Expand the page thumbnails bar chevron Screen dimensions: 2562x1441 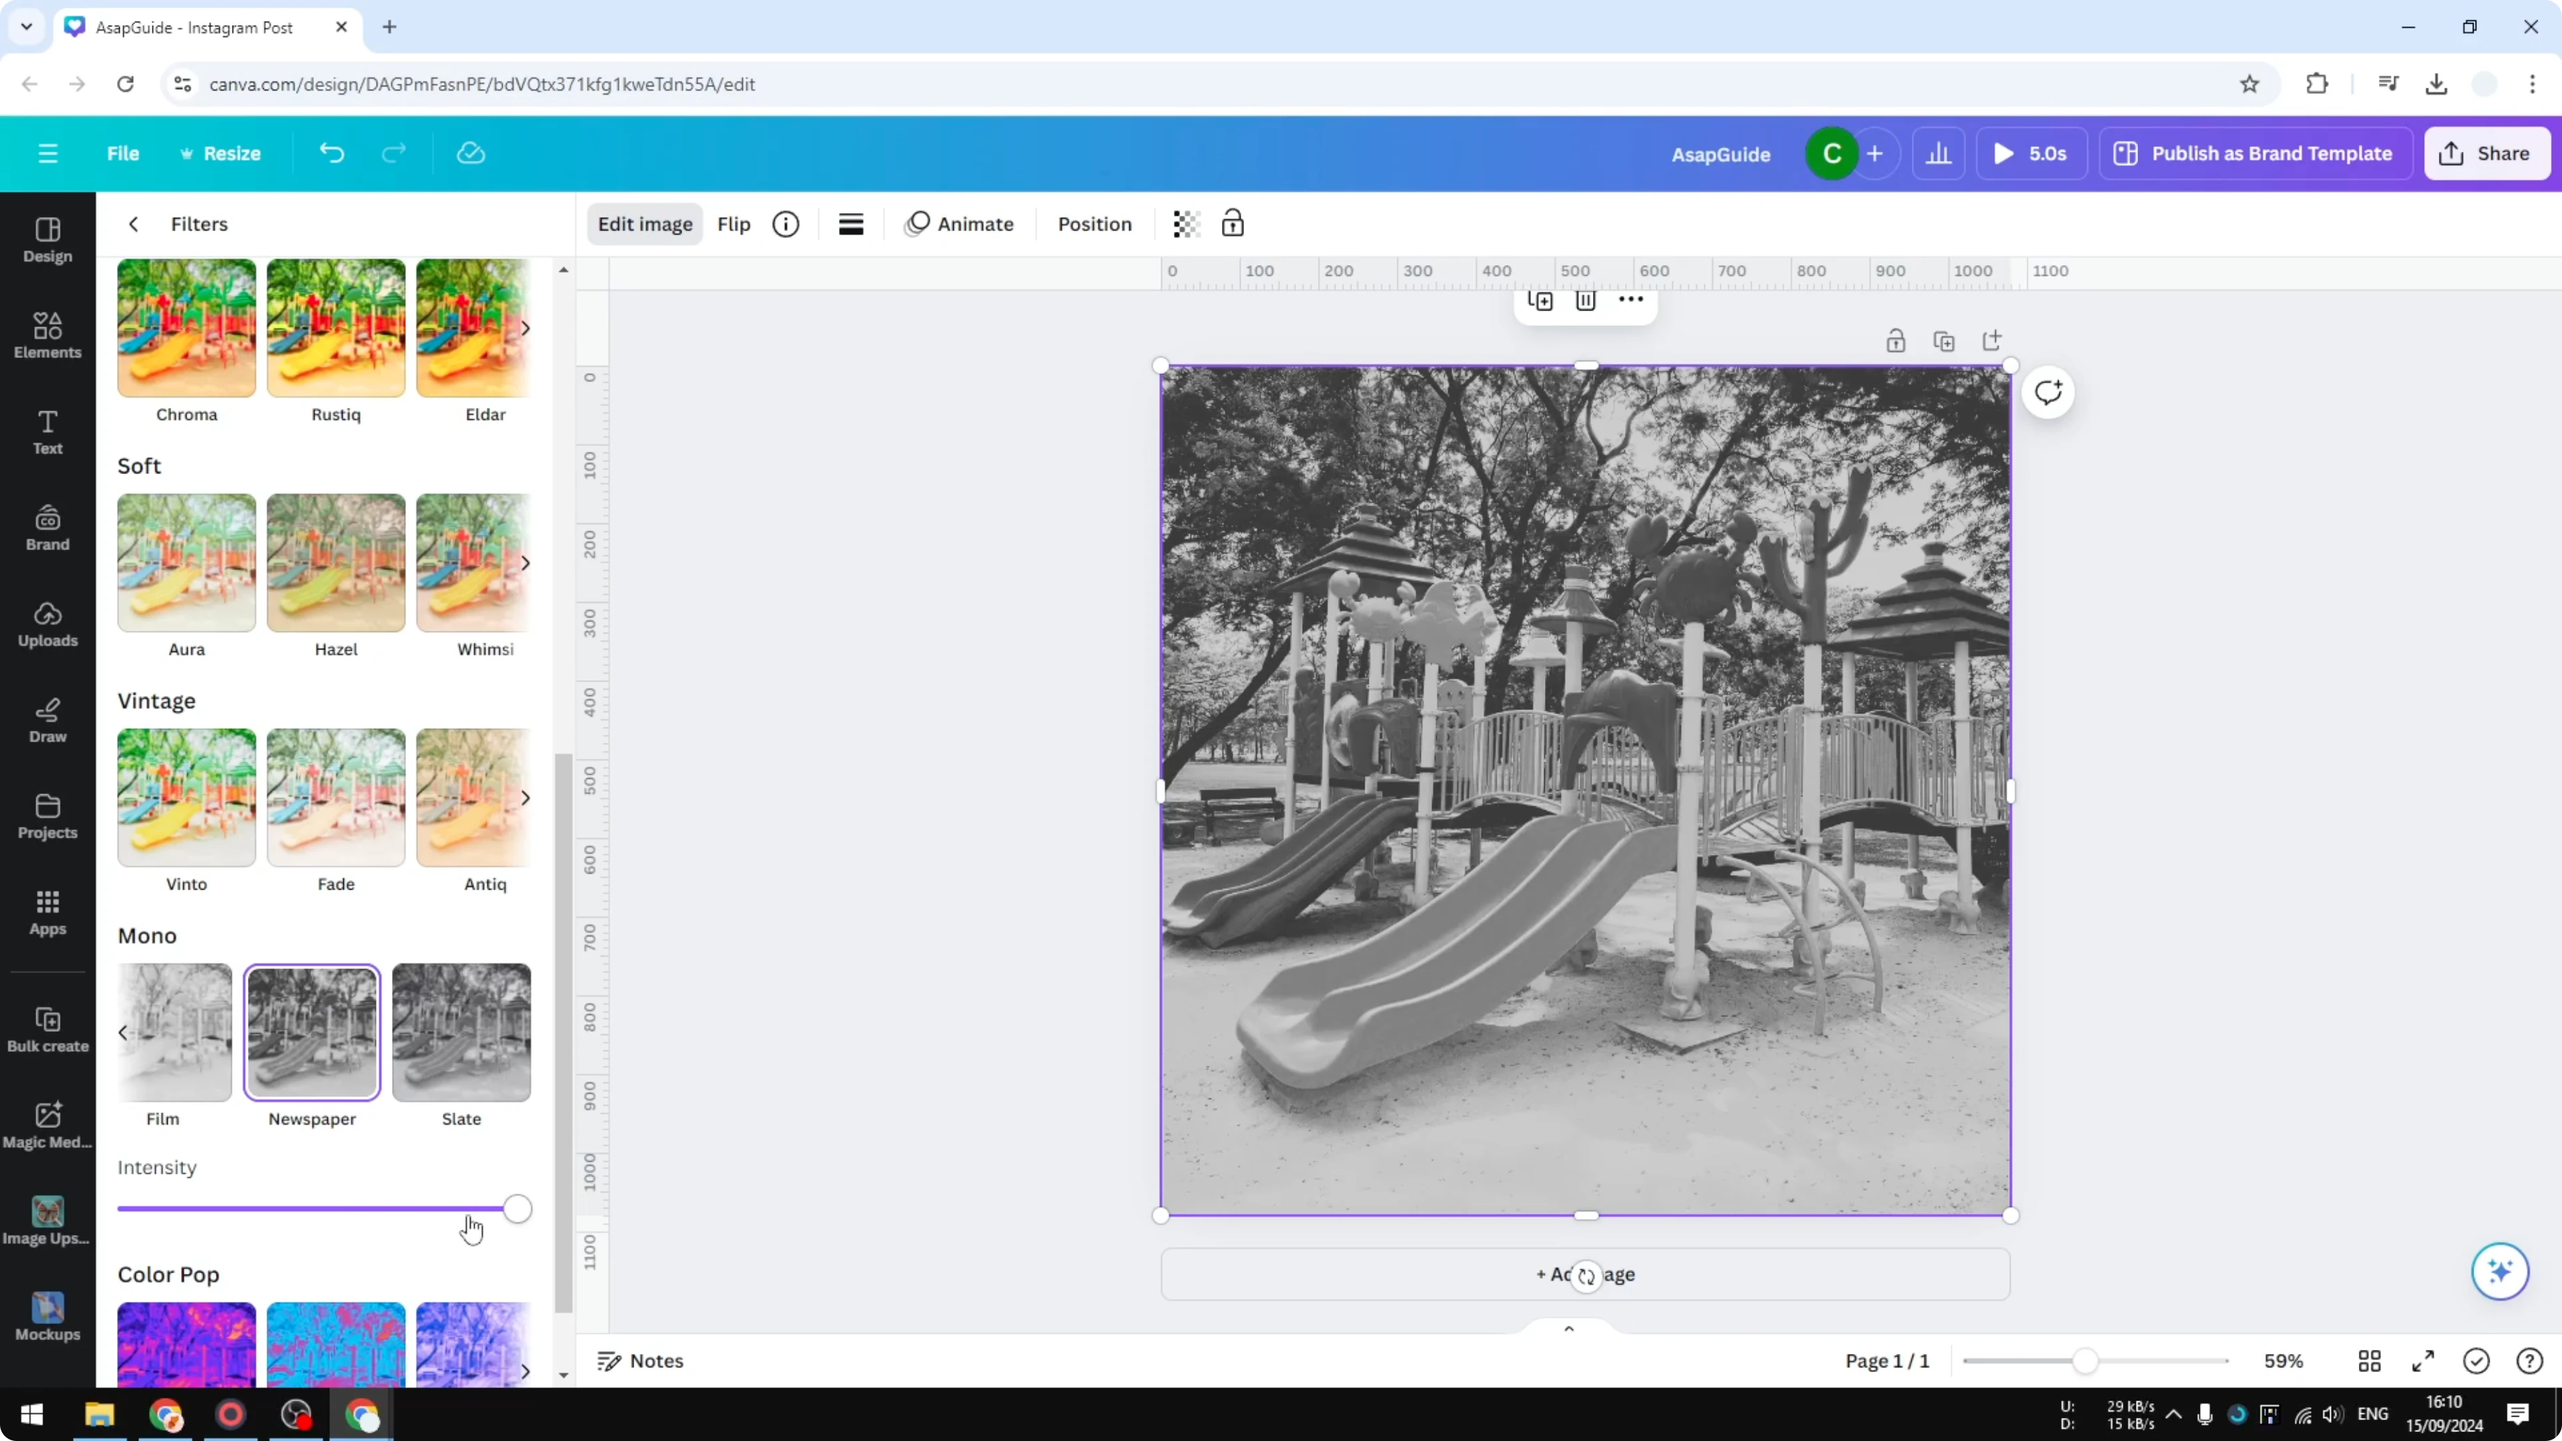[x=1569, y=1329]
